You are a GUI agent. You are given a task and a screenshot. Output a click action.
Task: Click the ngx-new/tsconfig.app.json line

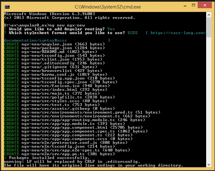(59, 78)
